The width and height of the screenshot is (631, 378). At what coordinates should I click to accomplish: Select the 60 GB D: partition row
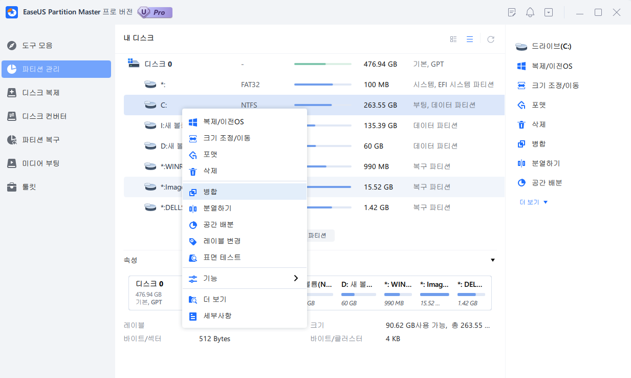[x=314, y=146]
